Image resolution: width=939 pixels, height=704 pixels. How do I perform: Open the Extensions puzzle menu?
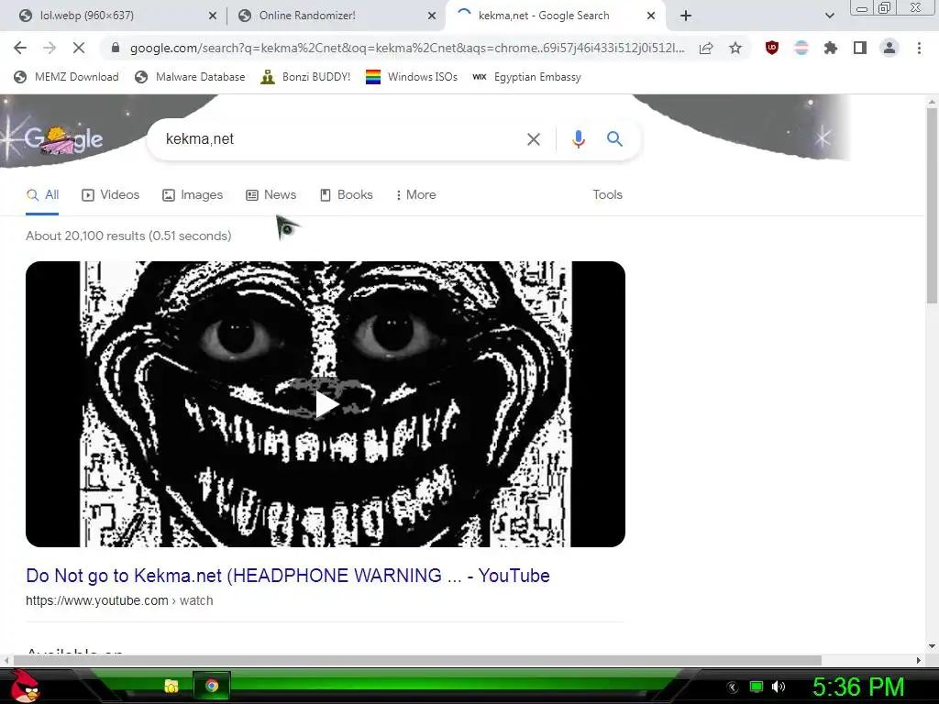click(831, 48)
